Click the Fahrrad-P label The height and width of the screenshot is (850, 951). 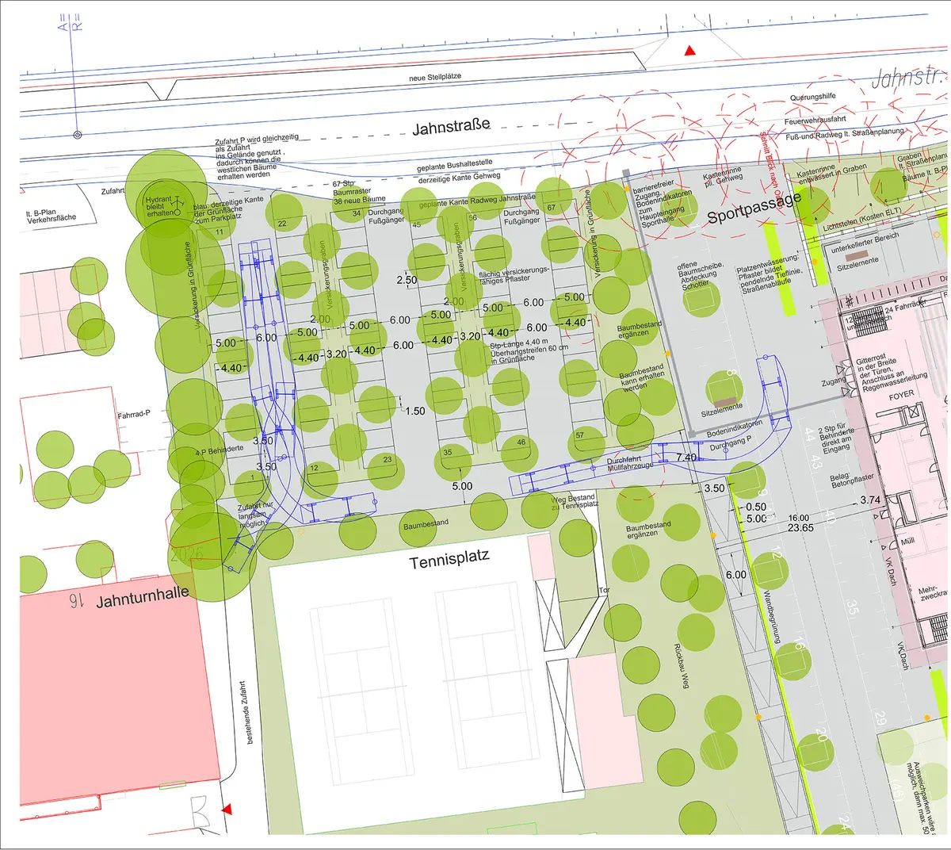click(134, 415)
